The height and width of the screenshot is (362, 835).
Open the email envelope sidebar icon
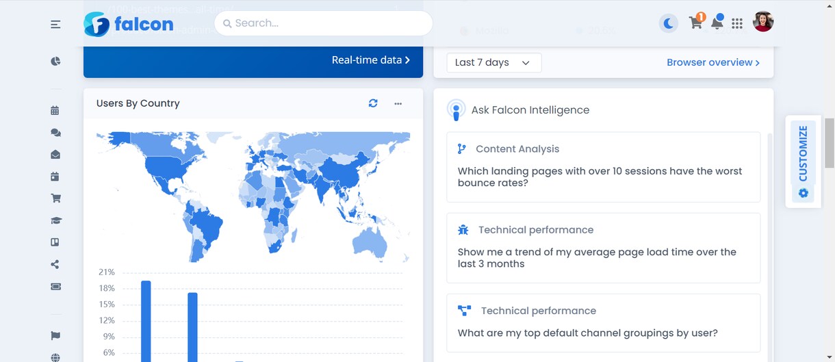pyautogui.click(x=55, y=155)
